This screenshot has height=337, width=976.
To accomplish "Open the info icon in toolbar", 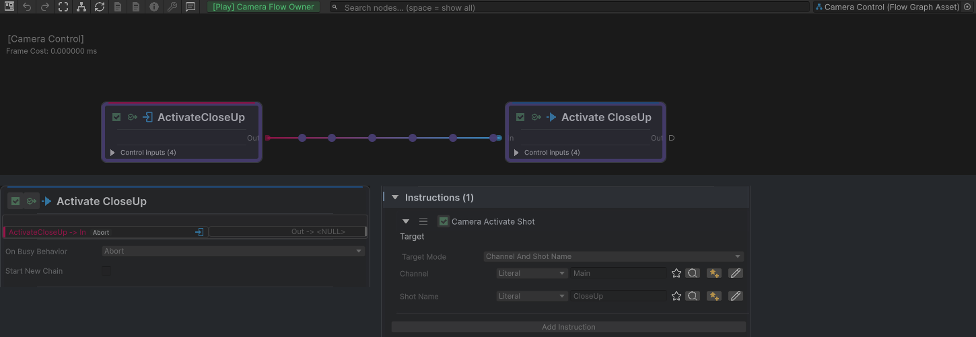I will pos(154,7).
